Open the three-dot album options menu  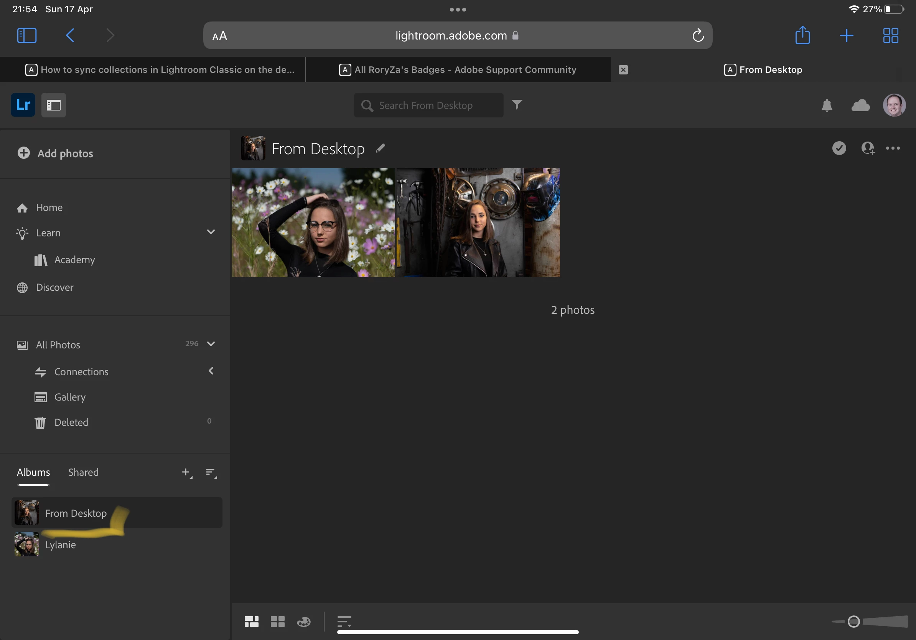pyautogui.click(x=893, y=148)
